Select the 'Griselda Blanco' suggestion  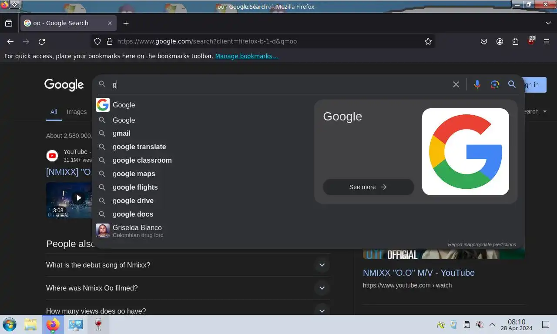[202, 230]
